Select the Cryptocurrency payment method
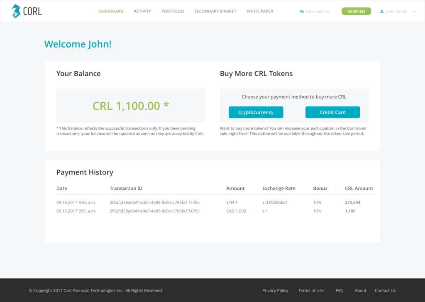This screenshot has width=425, height=302. click(255, 112)
